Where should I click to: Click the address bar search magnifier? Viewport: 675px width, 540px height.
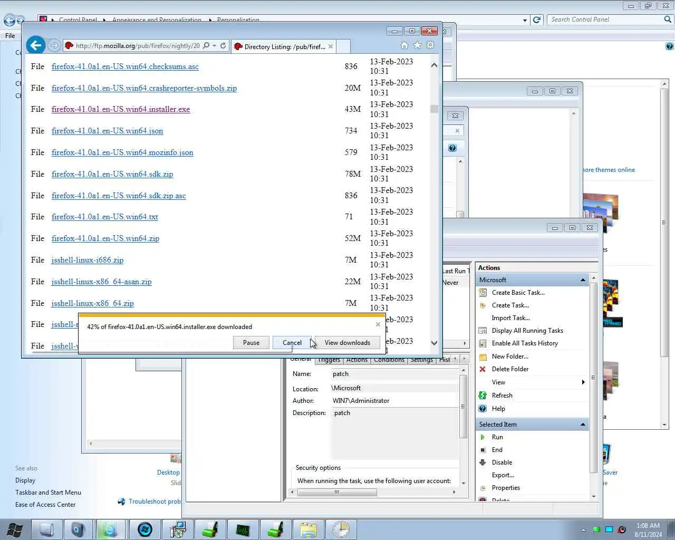pos(206,46)
